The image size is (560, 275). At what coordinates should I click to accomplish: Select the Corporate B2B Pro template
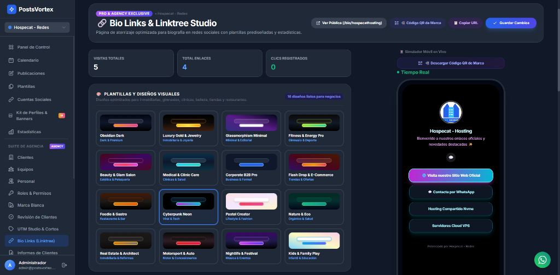point(252,168)
